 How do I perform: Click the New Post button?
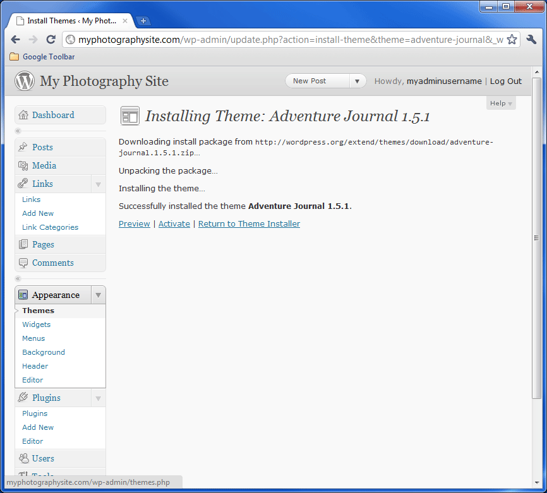(318, 81)
